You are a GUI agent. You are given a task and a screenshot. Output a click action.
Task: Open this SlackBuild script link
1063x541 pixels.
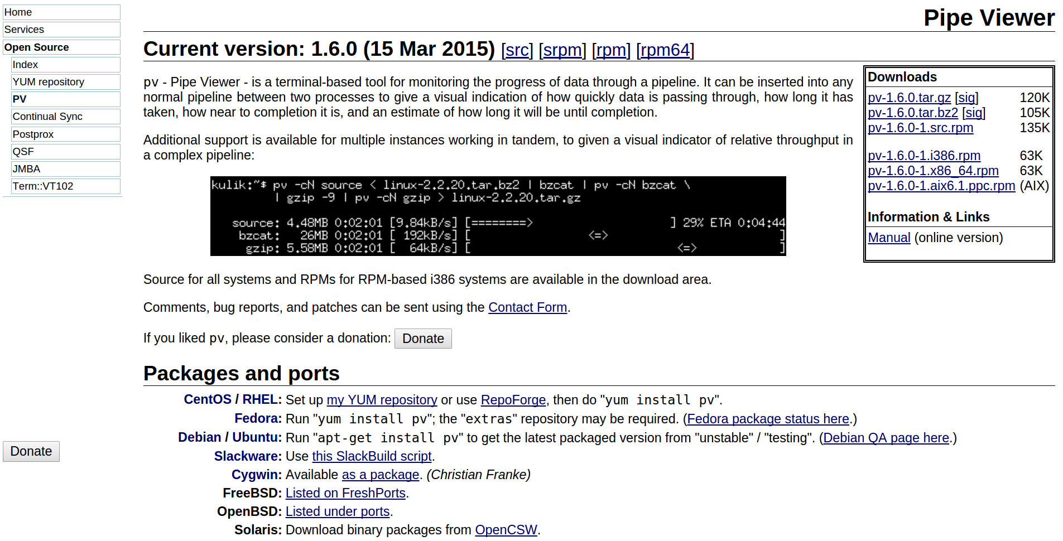tap(372, 456)
